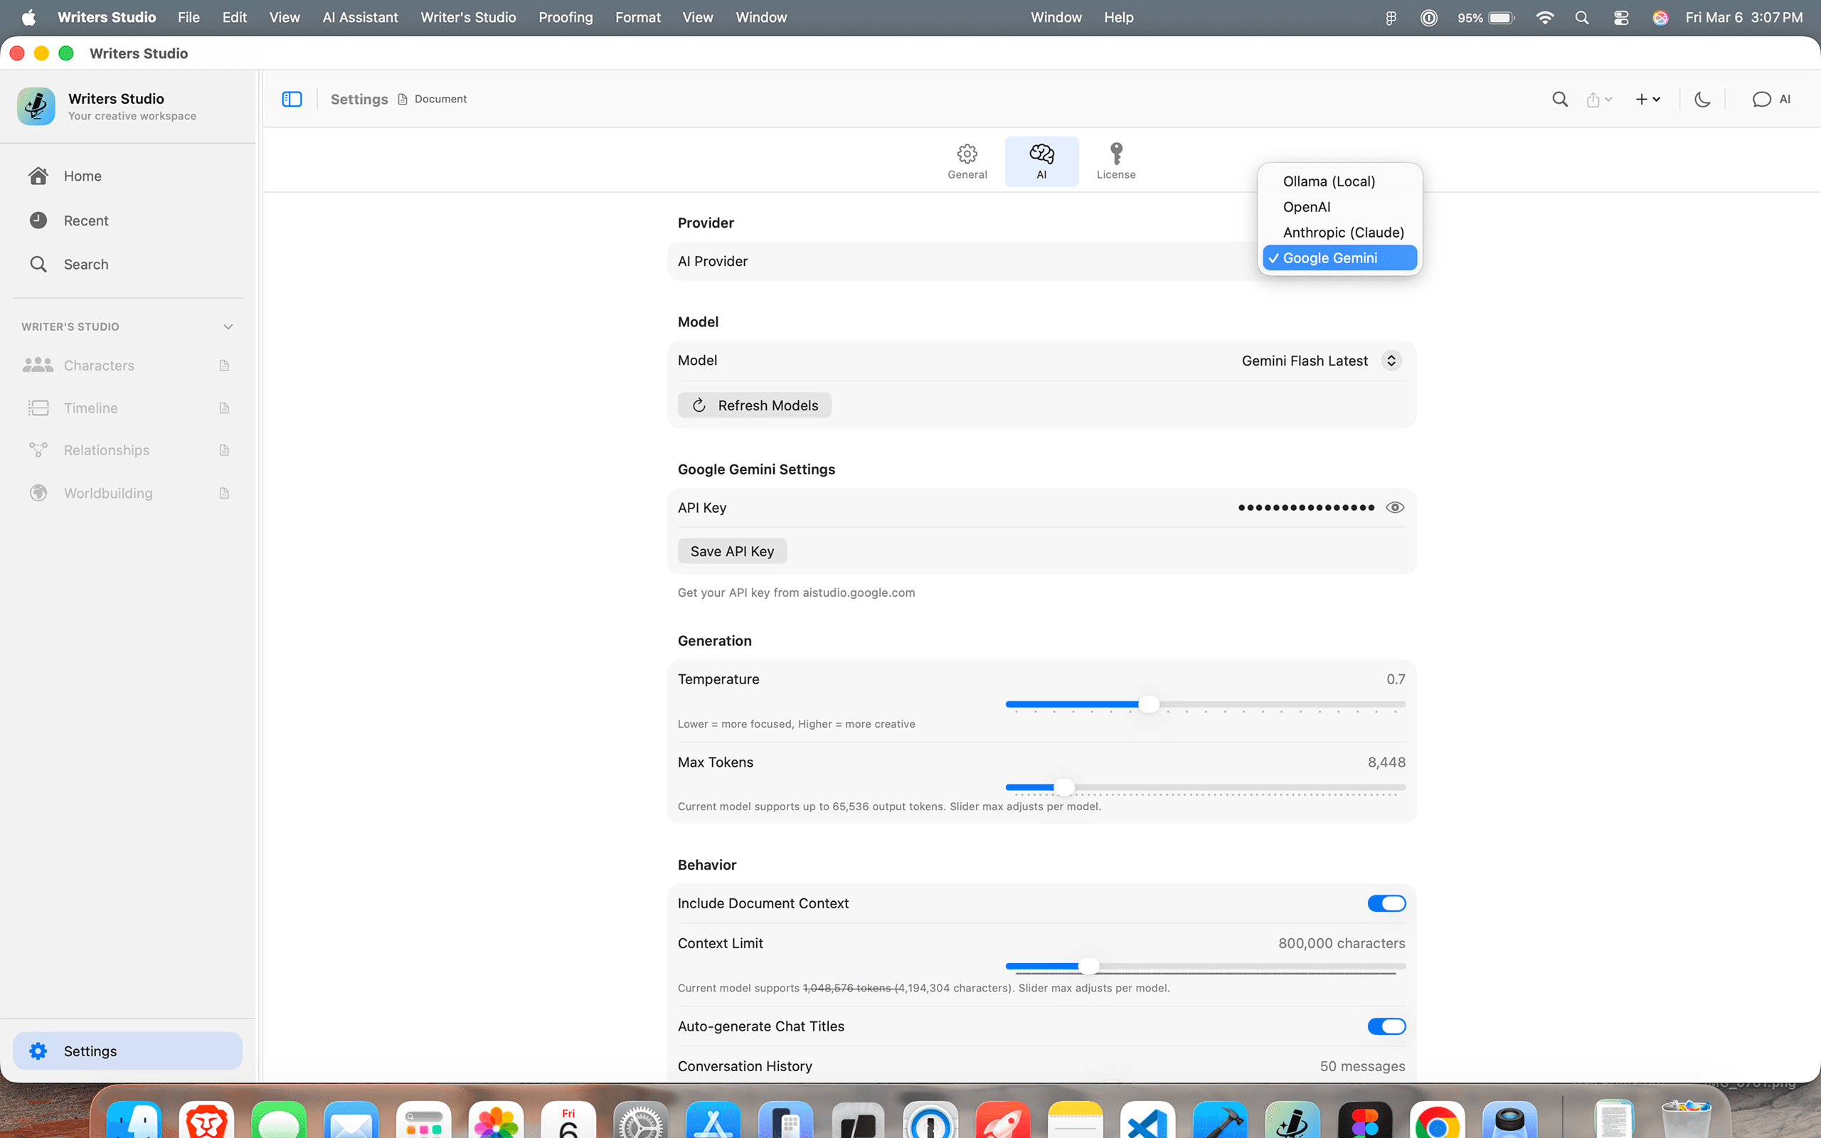The image size is (1821, 1138).
Task: Turn off Auto-generate Chat Titles
Action: click(x=1387, y=1025)
